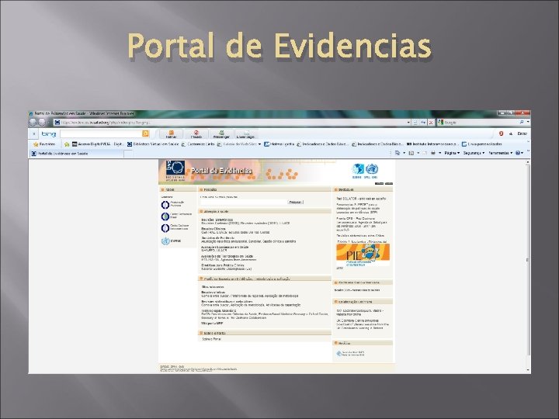Close the Bing toolbar with the x
This screenshot has height=419, width=559.
(x=34, y=134)
